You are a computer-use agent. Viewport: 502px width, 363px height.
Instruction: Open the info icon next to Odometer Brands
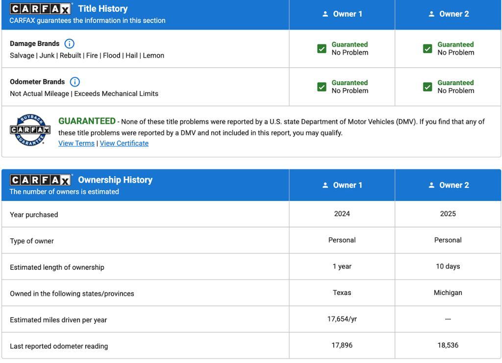point(75,82)
